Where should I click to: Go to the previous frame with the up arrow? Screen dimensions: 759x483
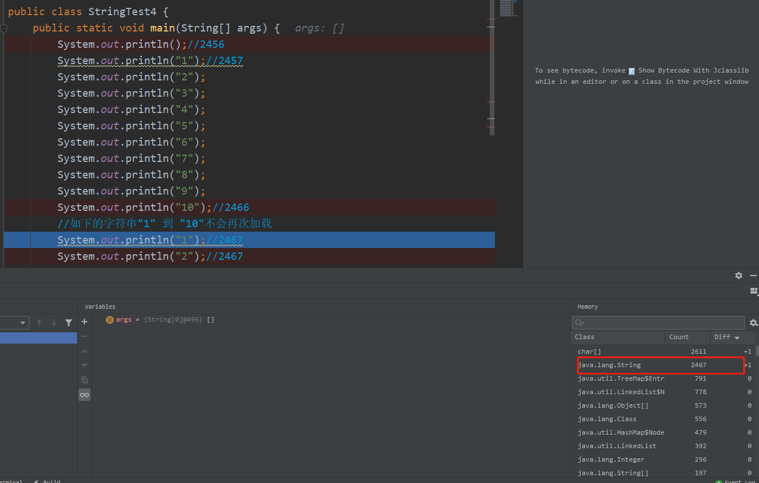39,323
